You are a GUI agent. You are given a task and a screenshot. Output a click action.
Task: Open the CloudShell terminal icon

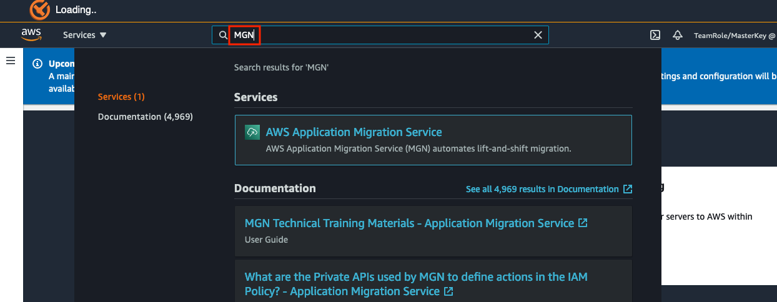point(655,35)
